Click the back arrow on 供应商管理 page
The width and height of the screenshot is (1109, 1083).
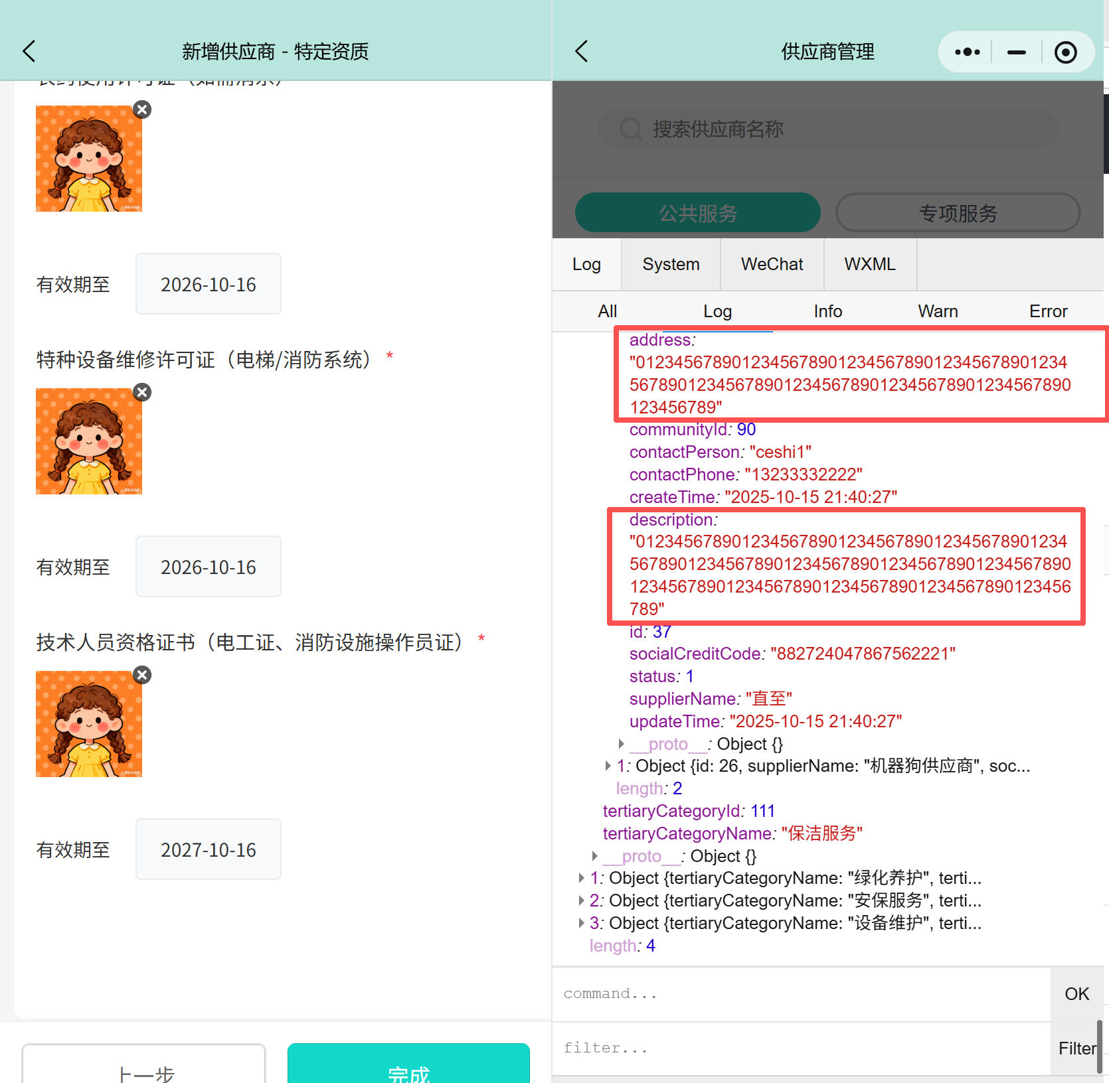point(582,50)
